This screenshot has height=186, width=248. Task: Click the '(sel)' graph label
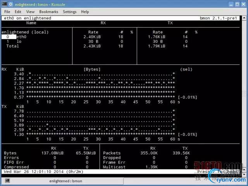[186, 69]
